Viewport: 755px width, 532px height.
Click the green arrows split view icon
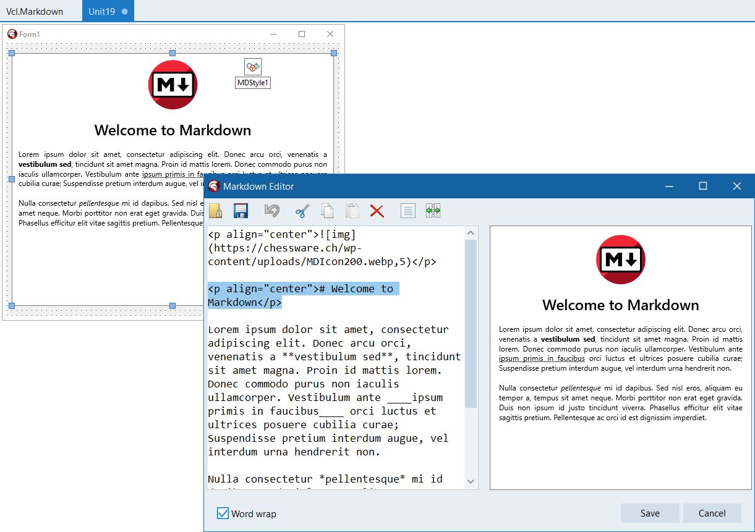pos(433,211)
